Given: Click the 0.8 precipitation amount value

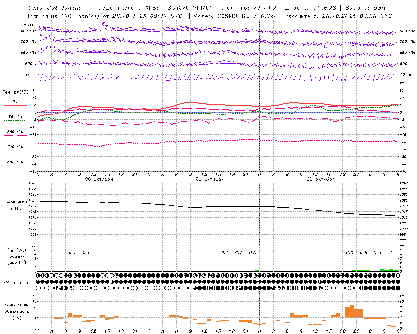Looking at the screenshot, I should [363, 253].
